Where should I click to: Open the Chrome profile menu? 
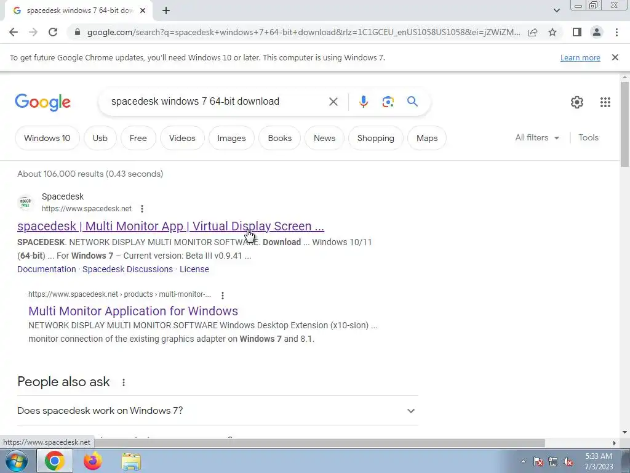tap(597, 32)
